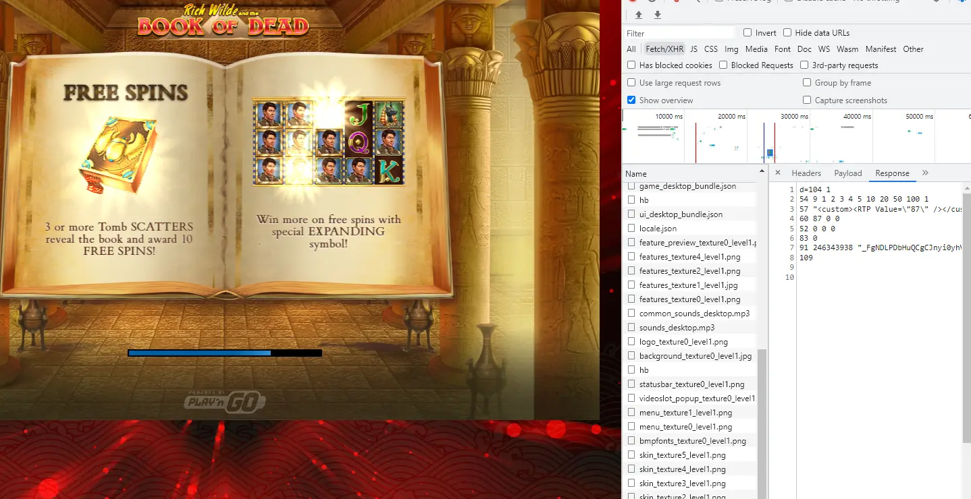Click the file icon beside logo_texture0_level1.png
The height and width of the screenshot is (499, 971).
[x=631, y=342]
